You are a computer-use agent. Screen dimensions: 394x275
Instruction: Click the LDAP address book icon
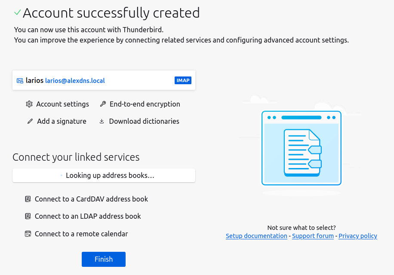(28, 217)
